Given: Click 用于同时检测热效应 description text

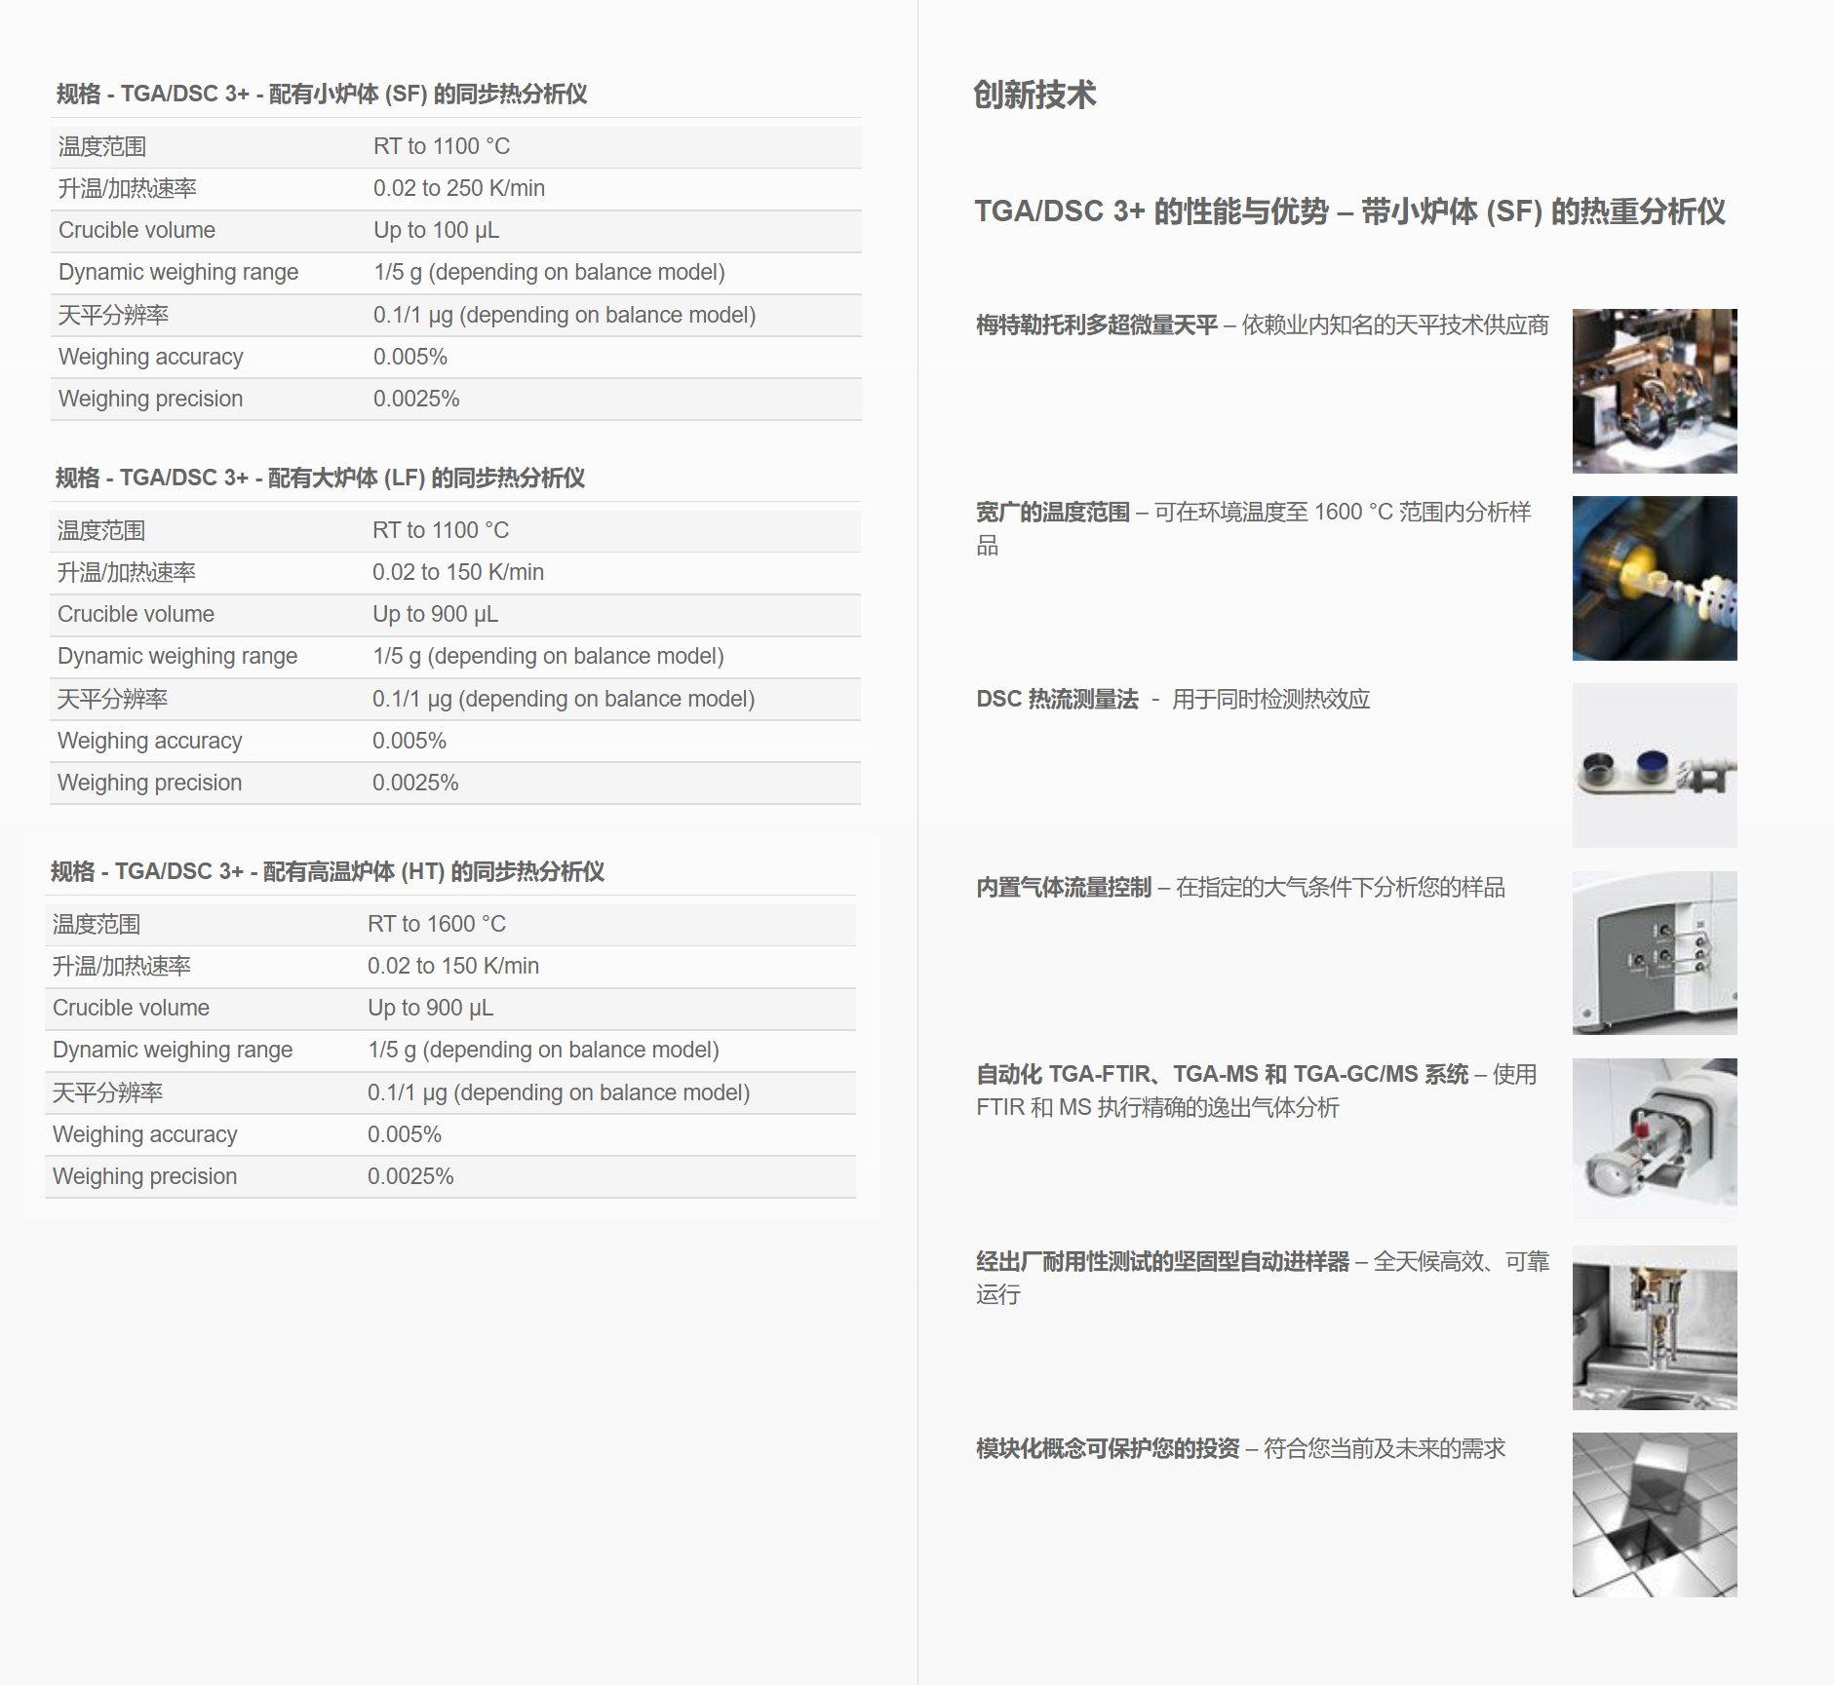Looking at the screenshot, I should [1271, 699].
